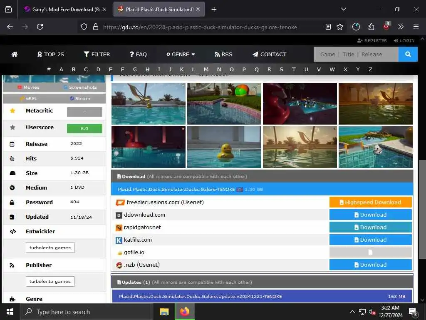The width and height of the screenshot is (426, 320).
Task: Click the grey Metacritic score badge
Action: point(84,112)
